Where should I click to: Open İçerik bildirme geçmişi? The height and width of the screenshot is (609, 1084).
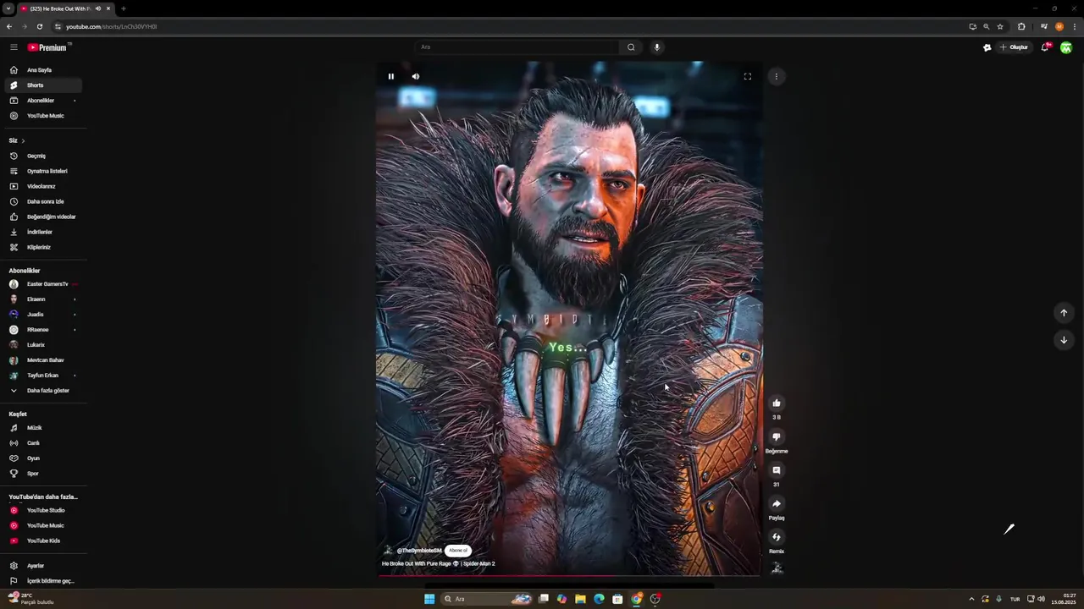[x=42, y=581]
